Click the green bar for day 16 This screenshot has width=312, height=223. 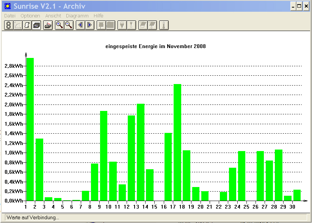[168, 167]
